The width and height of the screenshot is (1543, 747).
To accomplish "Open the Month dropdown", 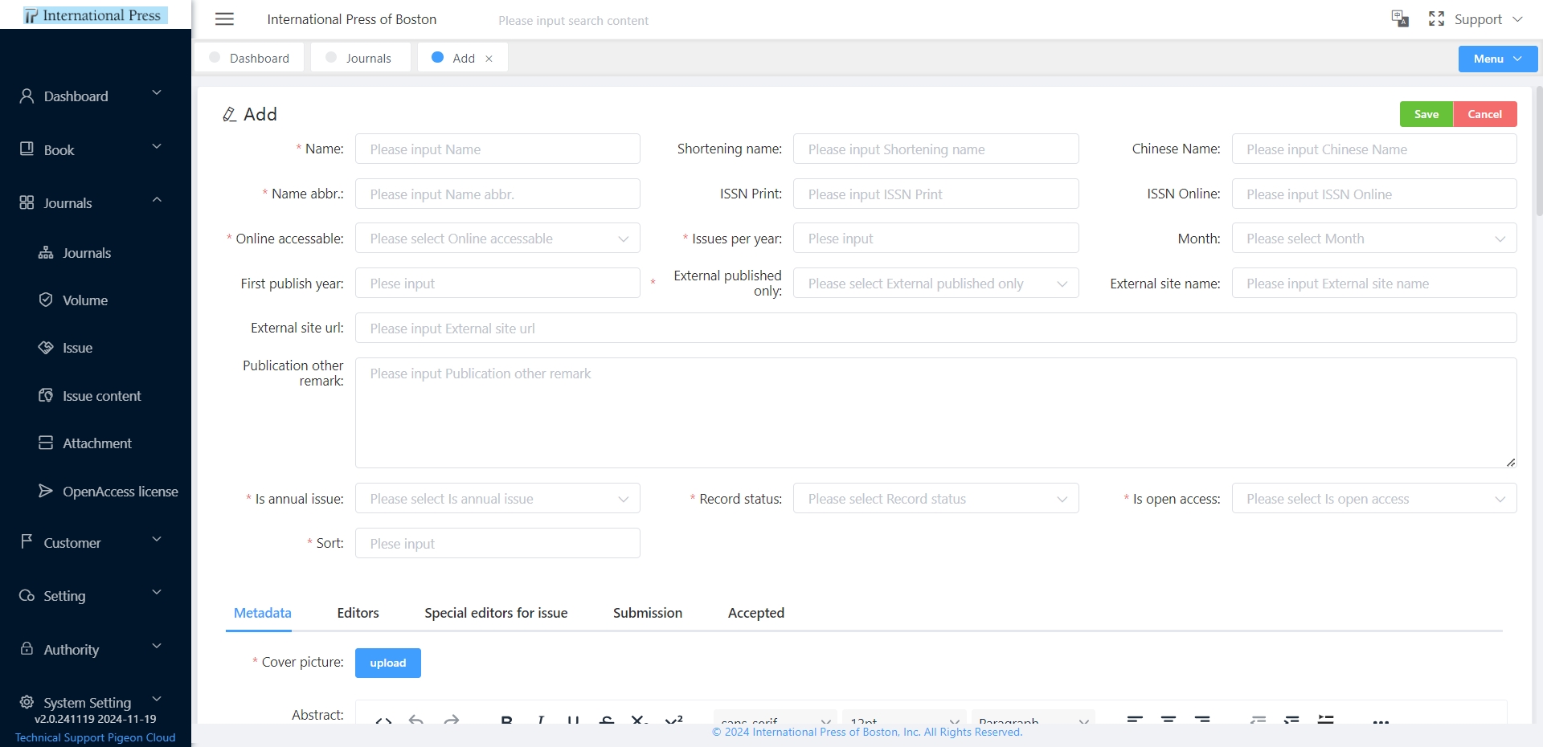I will [1374, 239].
